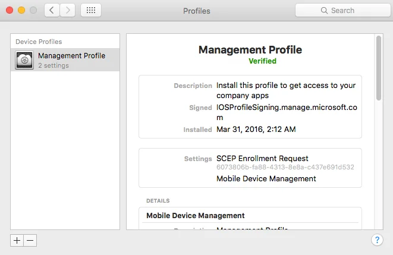
Task: Click the Signed label
Action: [x=200, y=108]
